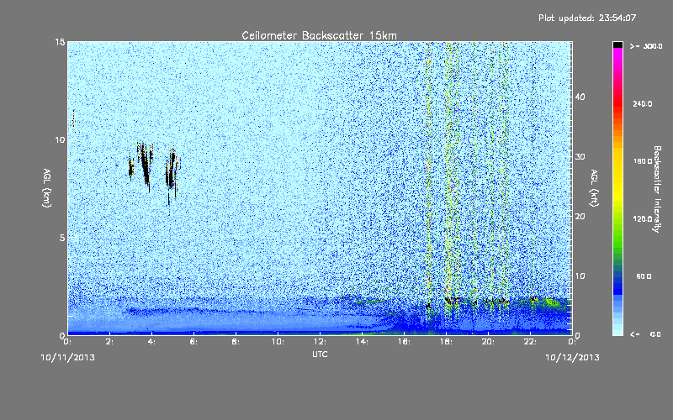Click the 2: hour tick on the time axis
This screenshot has width=673, height=420.
[110, 342]
